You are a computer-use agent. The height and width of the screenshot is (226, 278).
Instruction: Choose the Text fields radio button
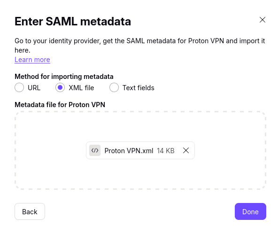[x=114, y=87]
